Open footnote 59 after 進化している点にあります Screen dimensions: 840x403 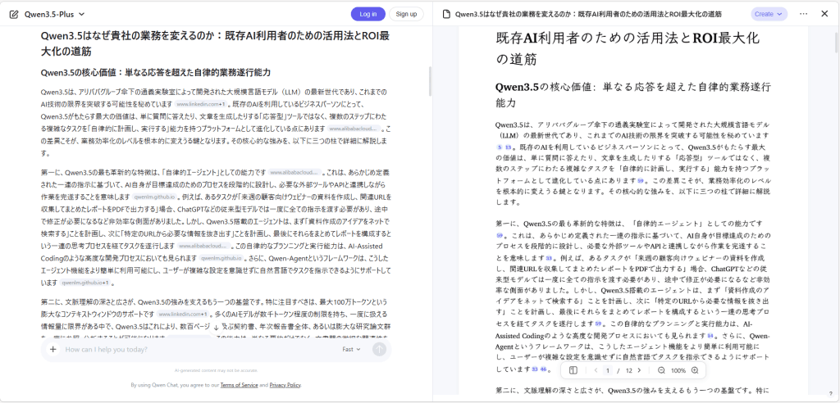click(x=640, y=181)
